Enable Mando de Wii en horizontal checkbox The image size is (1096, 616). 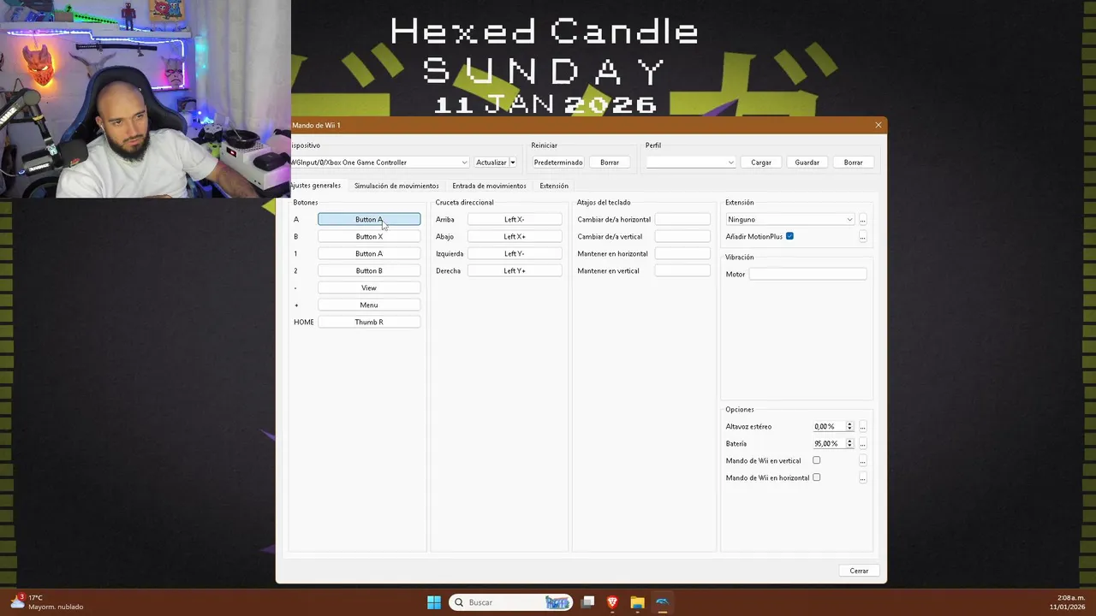[816, 477]
